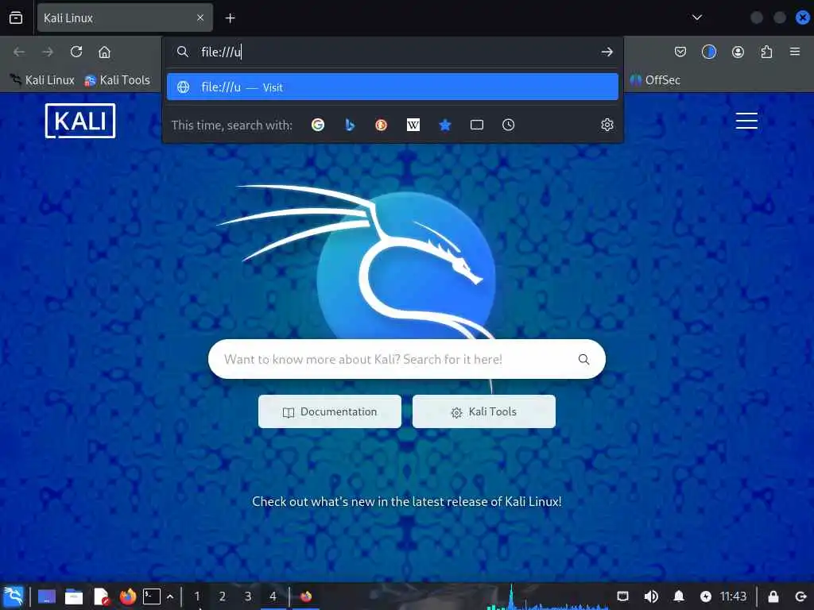The image size is (814, 610).
Task: Open the Kali Tools bookmark
Action: 118,80
